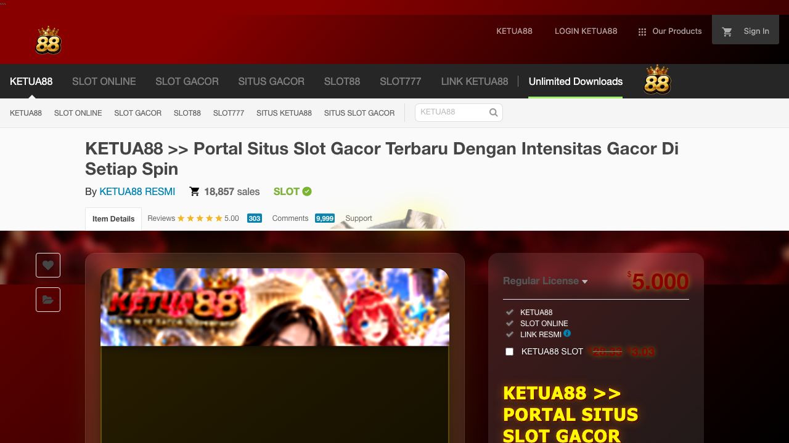The image size is (789, 443).
Task: Select SLOT GACOR in main navigation bar
Action: pyautogui.click(x=187, y=81)
